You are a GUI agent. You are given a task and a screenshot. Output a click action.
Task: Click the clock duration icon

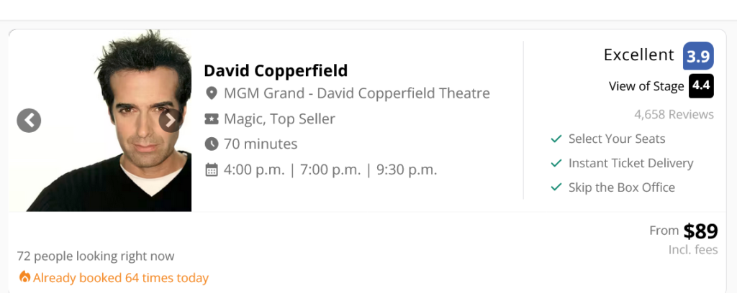click(212, 144)
